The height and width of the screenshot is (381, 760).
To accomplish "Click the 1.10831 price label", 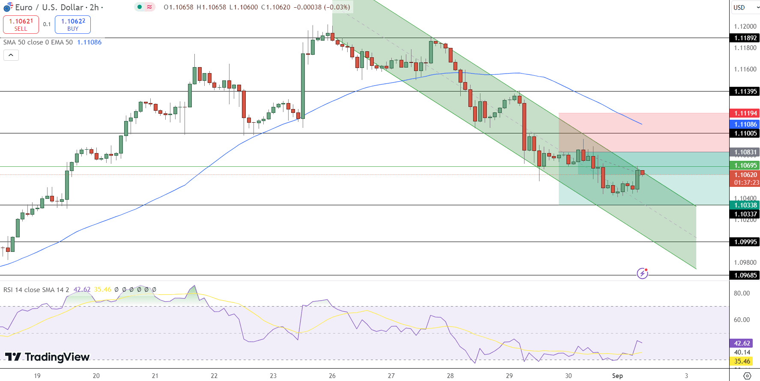I will tap(745, 152).
